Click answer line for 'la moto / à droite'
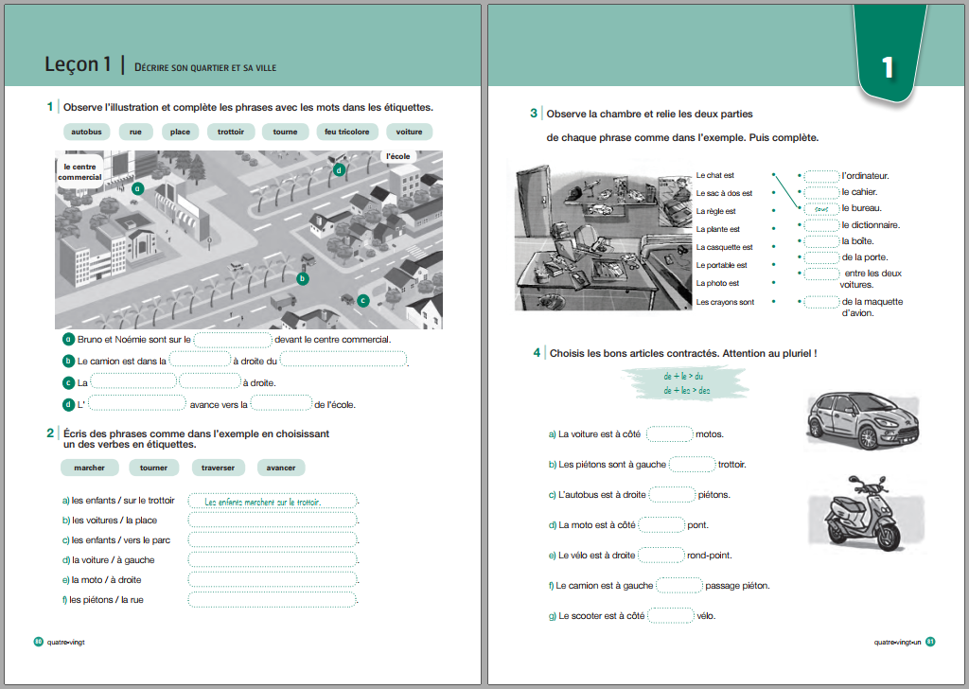 272,579
